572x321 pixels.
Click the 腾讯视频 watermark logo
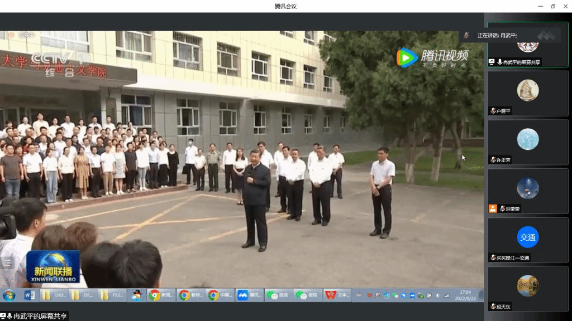click(432, 57)
